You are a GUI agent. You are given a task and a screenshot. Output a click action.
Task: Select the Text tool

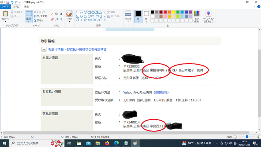(x=61, y=14)
